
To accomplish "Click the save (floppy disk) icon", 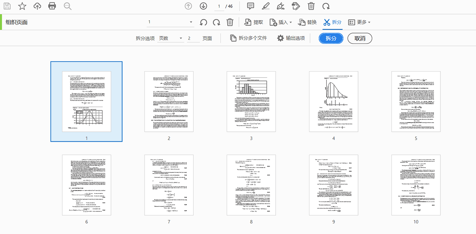I will click(x=7, y=6).
